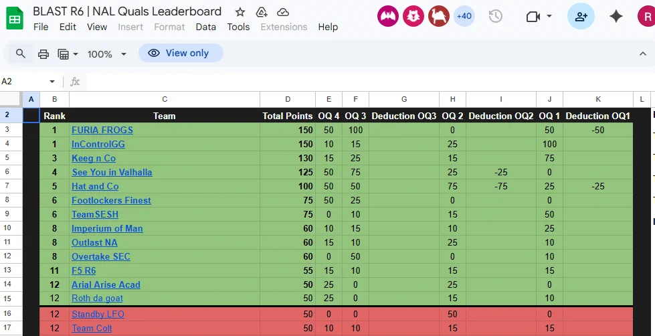
Task: Open the InControlGG team link
Action: (98, 144)
